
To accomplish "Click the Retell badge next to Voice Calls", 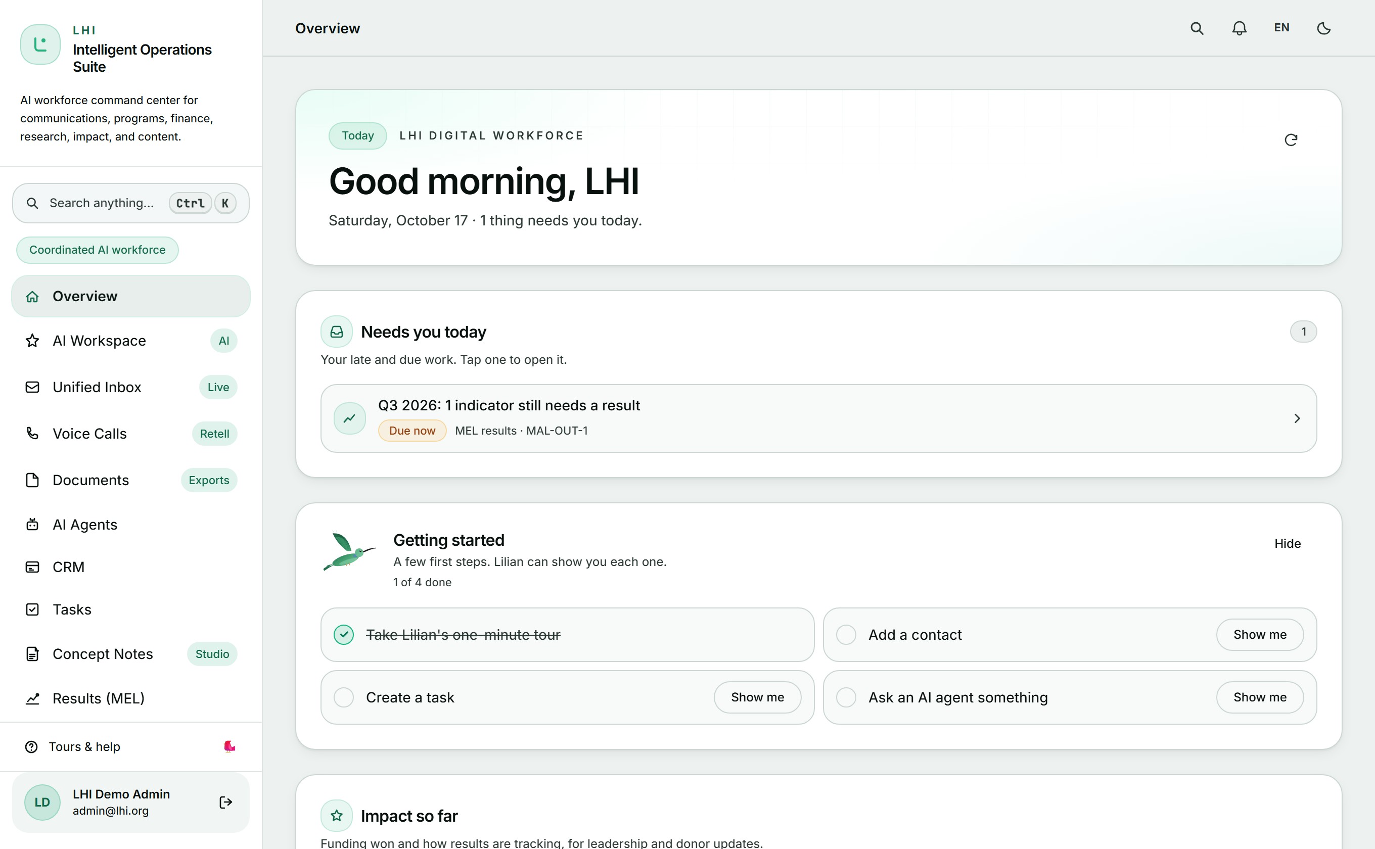I will 214,434.
